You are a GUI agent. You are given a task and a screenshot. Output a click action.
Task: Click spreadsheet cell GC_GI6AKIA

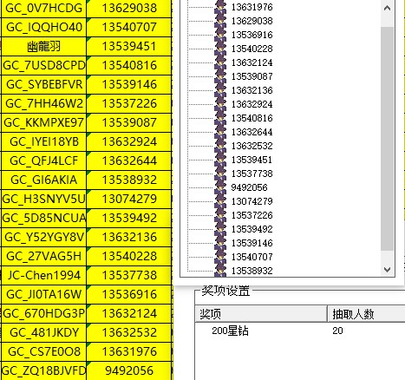pyautogui.click(x=43, y=180)
